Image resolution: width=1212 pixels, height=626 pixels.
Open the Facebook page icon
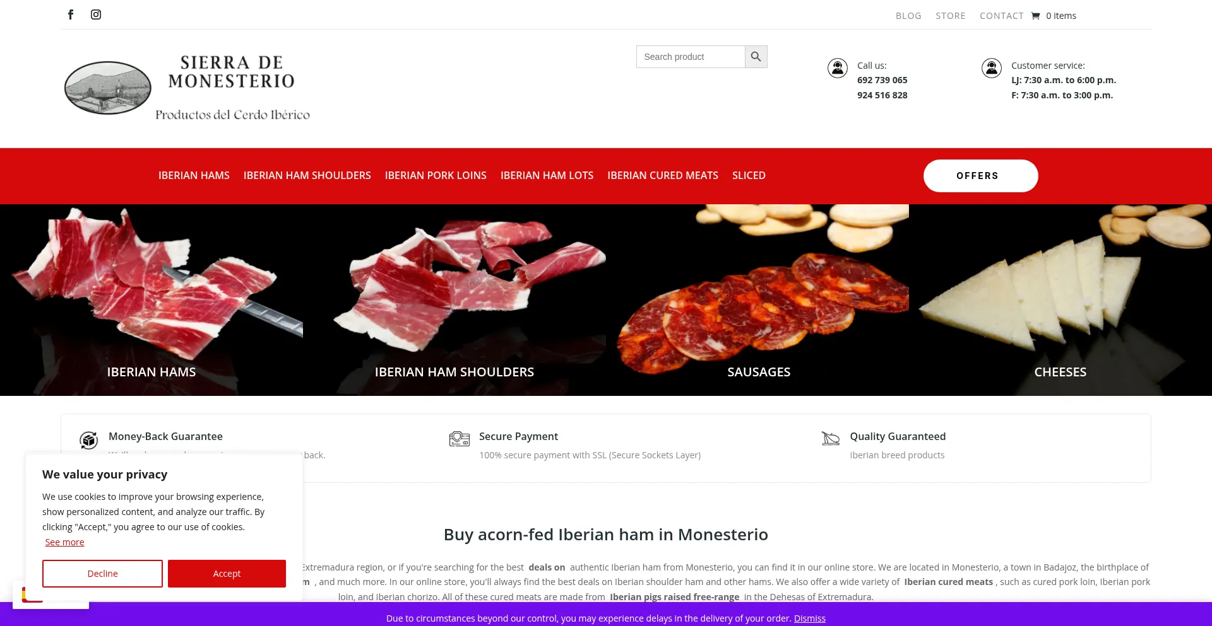click(x=71, y=14)
